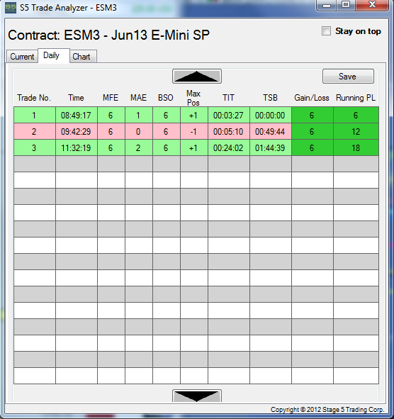The height and width of the screenshot is (419, 394).
Task: Select the Daily tab
Action: pyautogui.click(x=54, y=55)
